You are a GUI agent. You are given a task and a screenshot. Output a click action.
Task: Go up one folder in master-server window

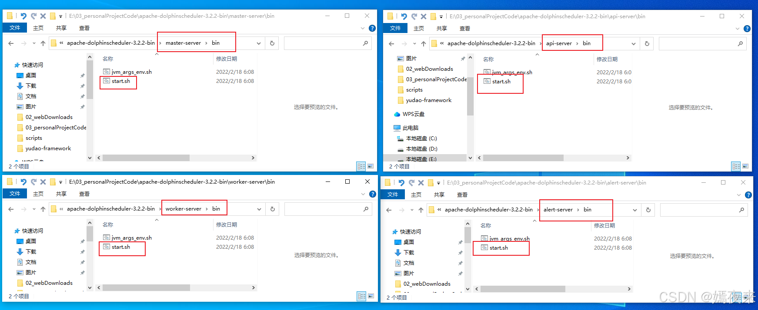[43, 43]
